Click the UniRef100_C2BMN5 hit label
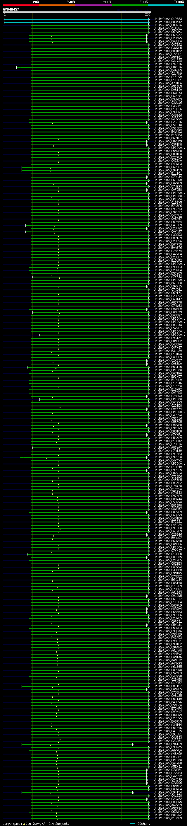 coord(168,38)
